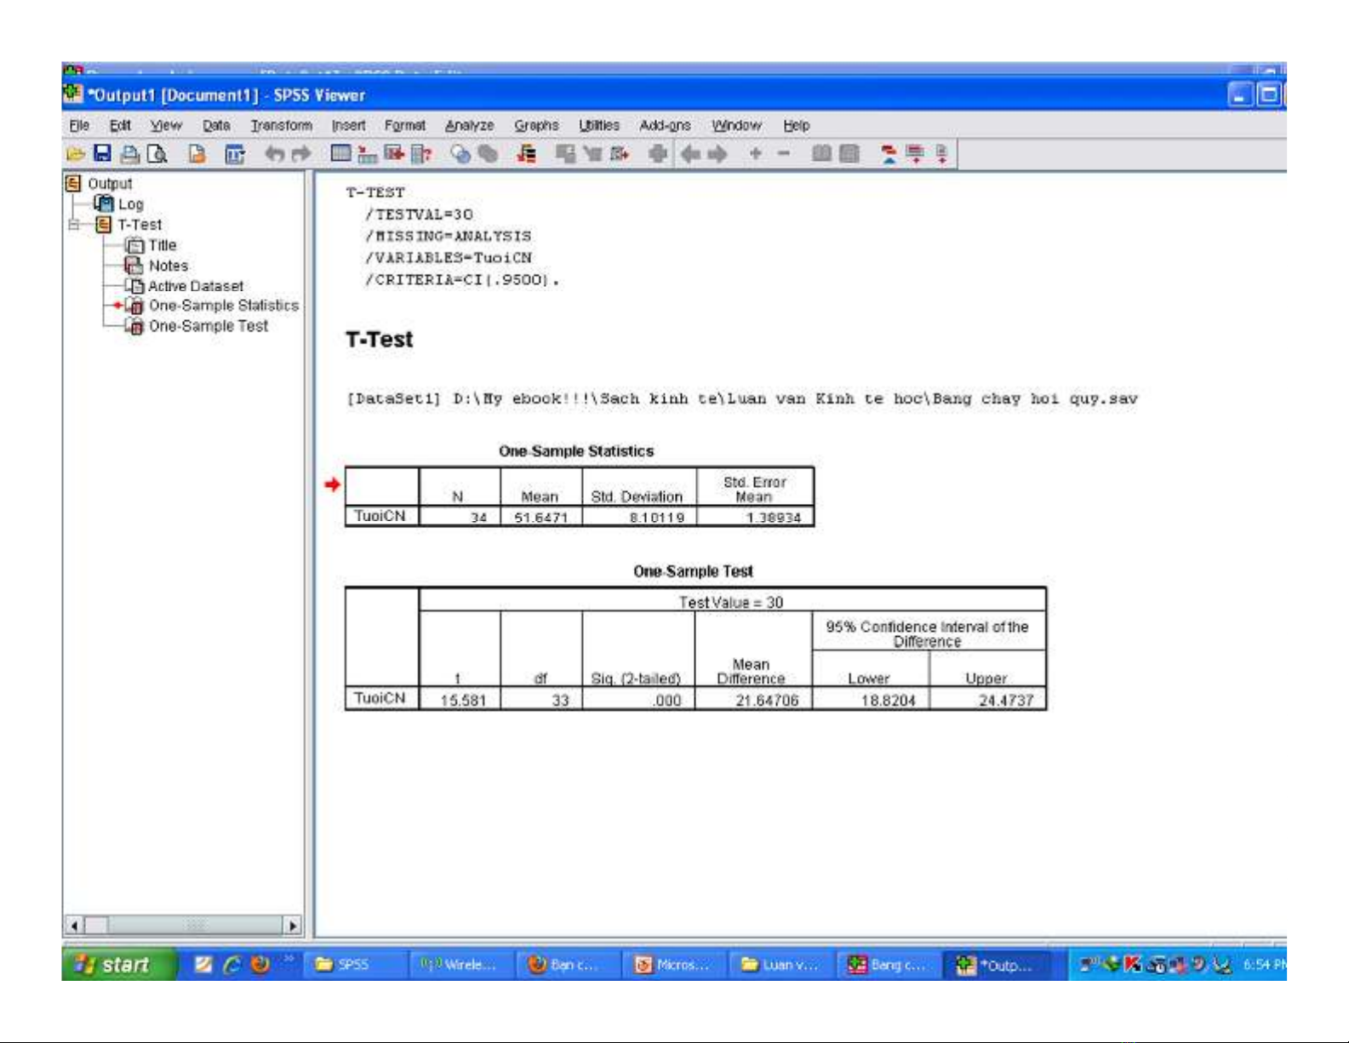Collapse the T-Test node in outline tree

[x=74, y=225]
